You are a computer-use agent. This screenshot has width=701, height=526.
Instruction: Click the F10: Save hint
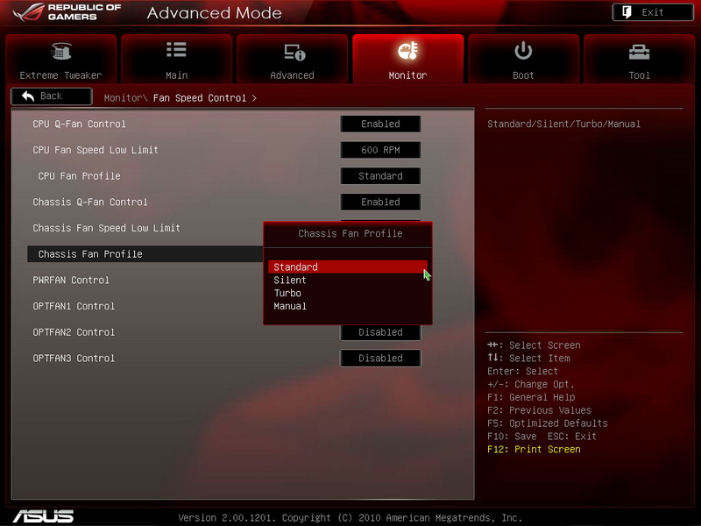(x=512, y=436)
